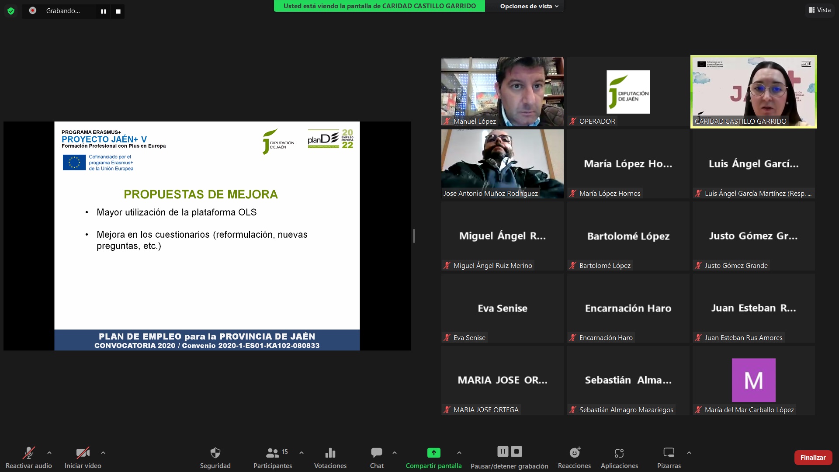This screenshot has height=472, width=839.
Task: Expand share screen options caret
Action: pos(459,453)
